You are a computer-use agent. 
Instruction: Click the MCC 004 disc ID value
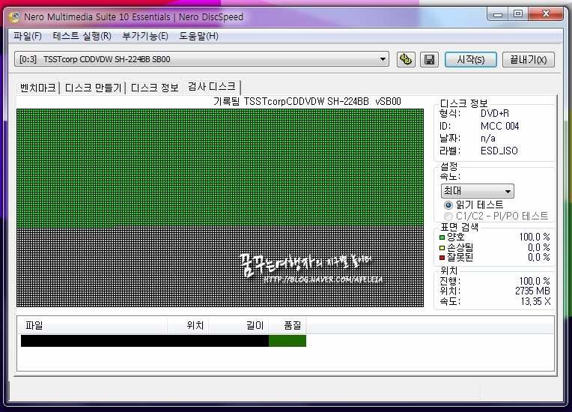[499, 127]
